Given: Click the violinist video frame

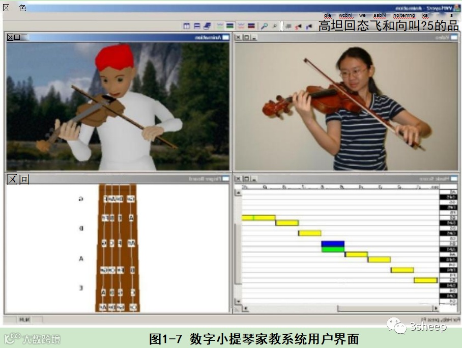Looking at the screenshot, I should point(346,106).
